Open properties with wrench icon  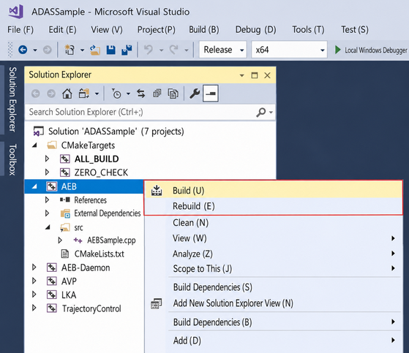(x=195, y=94)
